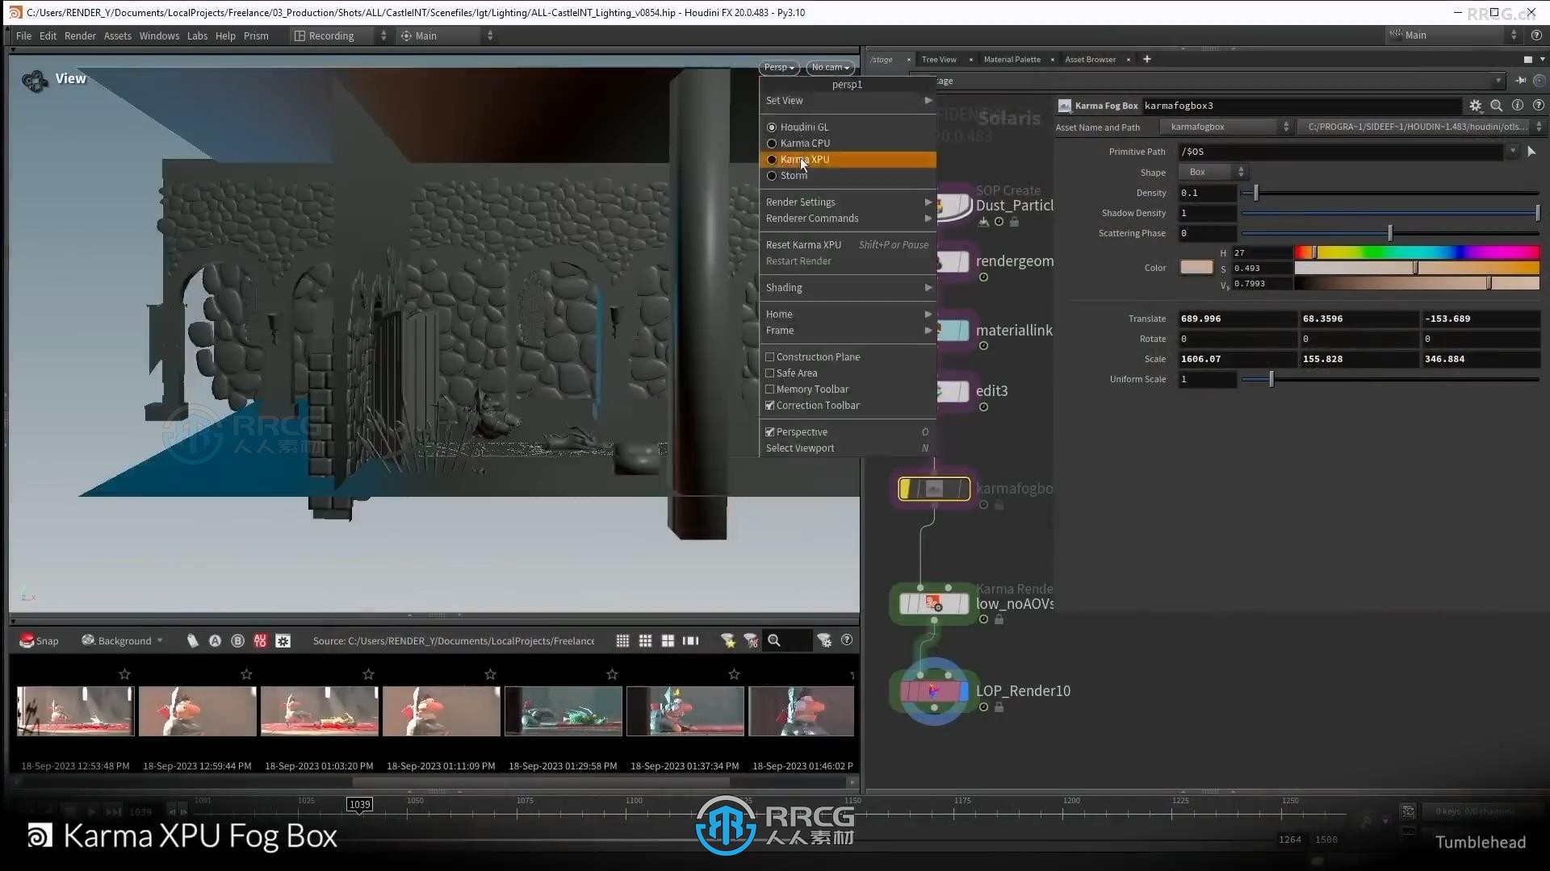Open Primitive Path dropdown arrow
1550x871 pixels.
pos(1512,151)
